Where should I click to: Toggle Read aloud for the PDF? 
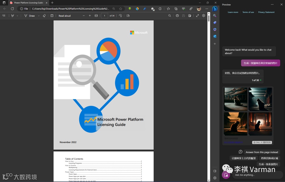64,16
